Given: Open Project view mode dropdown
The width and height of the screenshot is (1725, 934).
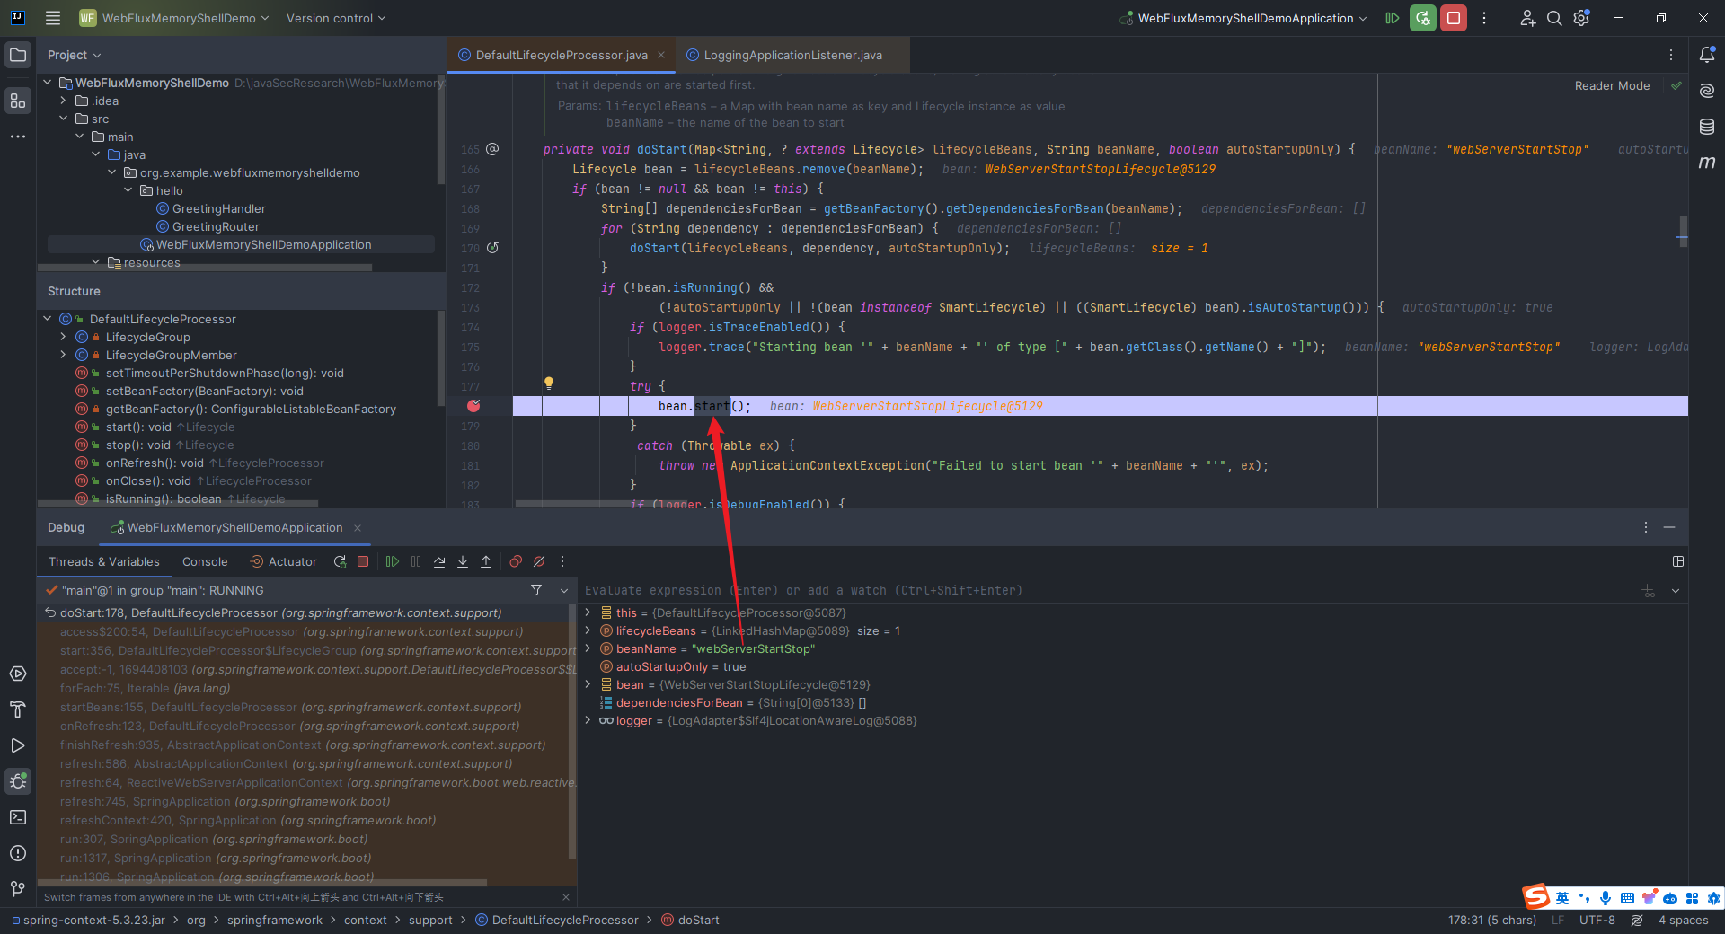Looking at the screenshot, I should [x=75, y=55].
